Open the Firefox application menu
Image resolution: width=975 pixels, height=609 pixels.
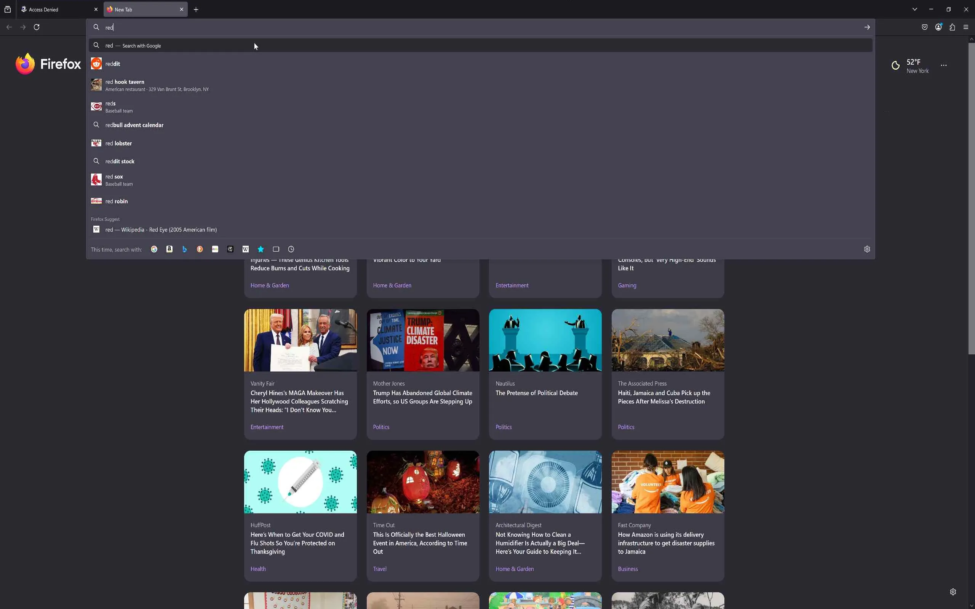pos(966,27)
